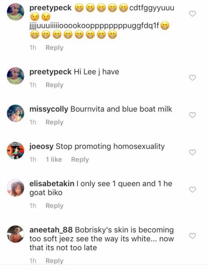
Task: Reply to joeosy's comment
Action: pos(80,159)
